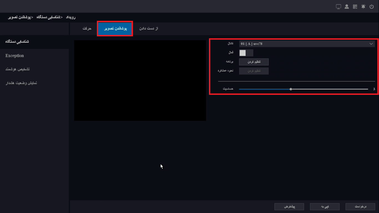
Task: Click the کانال label
Action: tap(230, 44)
